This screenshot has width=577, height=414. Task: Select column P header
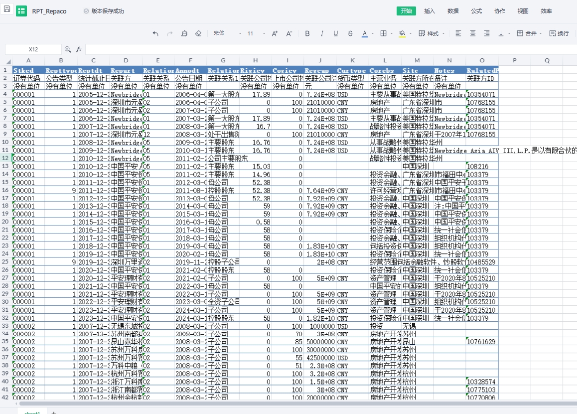tap(514, 61)
